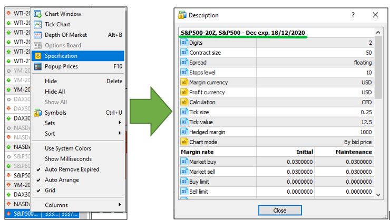Click the Calculation row icon
This screenshot has width=390, height=220.
184,102
